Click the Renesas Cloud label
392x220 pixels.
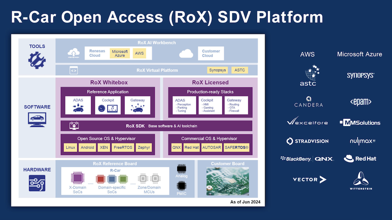[x=97, y=53]
